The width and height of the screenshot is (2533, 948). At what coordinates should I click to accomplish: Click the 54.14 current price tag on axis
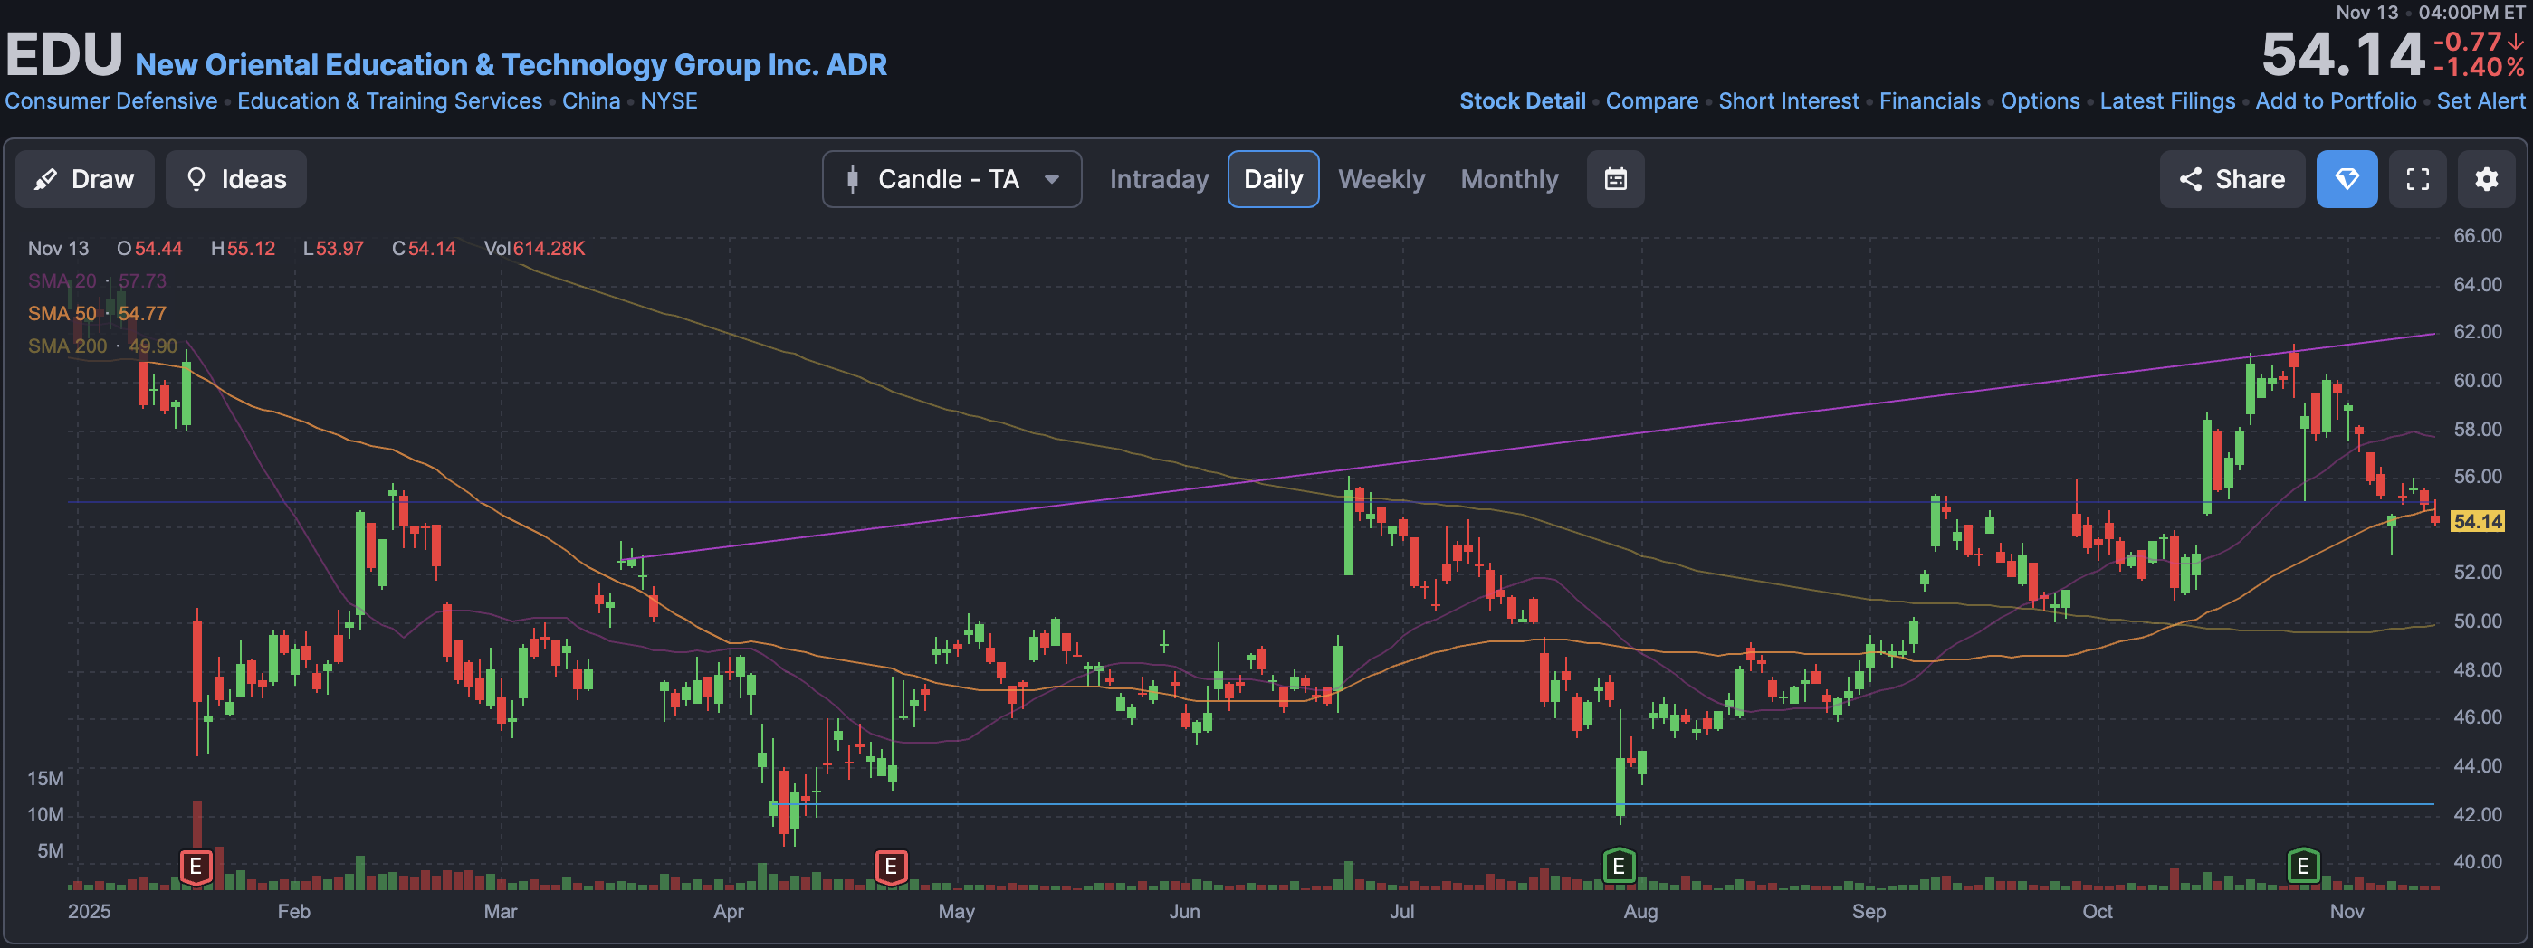tap(2477, 521)
